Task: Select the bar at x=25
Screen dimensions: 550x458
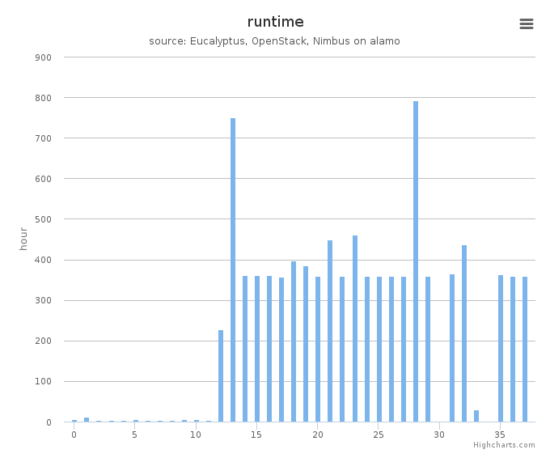Action: 379,350
